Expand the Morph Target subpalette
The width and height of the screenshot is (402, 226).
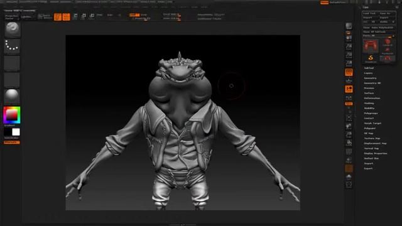click(372, 123)
